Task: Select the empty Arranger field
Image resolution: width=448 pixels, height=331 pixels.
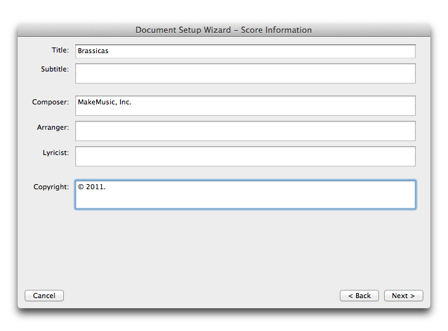Action: point(246,131)
